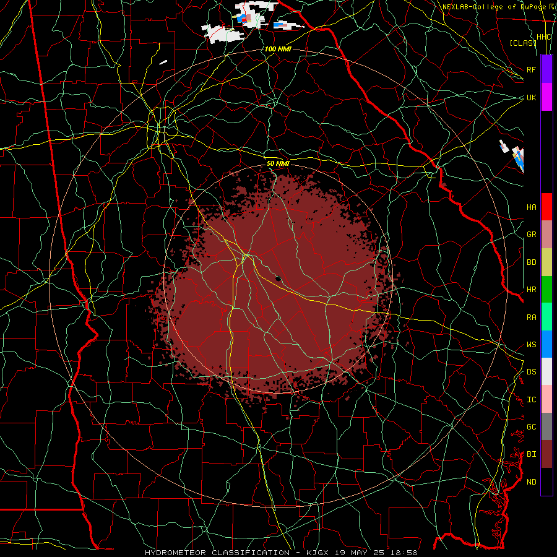557x557 pixels.
Task: Click the black radar site dot at center
Action: click(278, 278)
